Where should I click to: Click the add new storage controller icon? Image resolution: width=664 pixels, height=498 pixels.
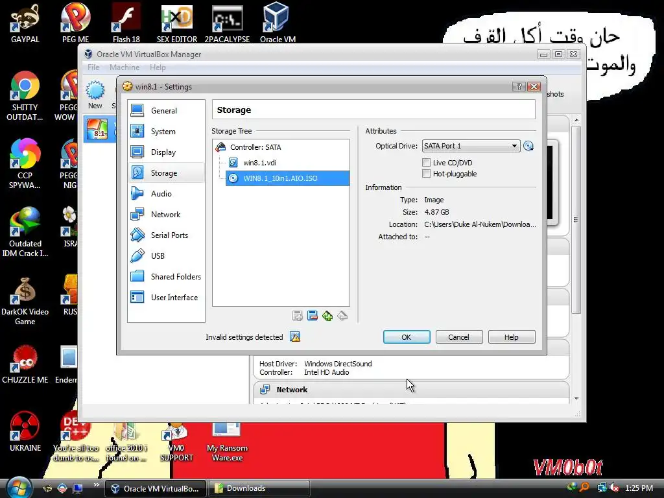[x=297, y=316]
